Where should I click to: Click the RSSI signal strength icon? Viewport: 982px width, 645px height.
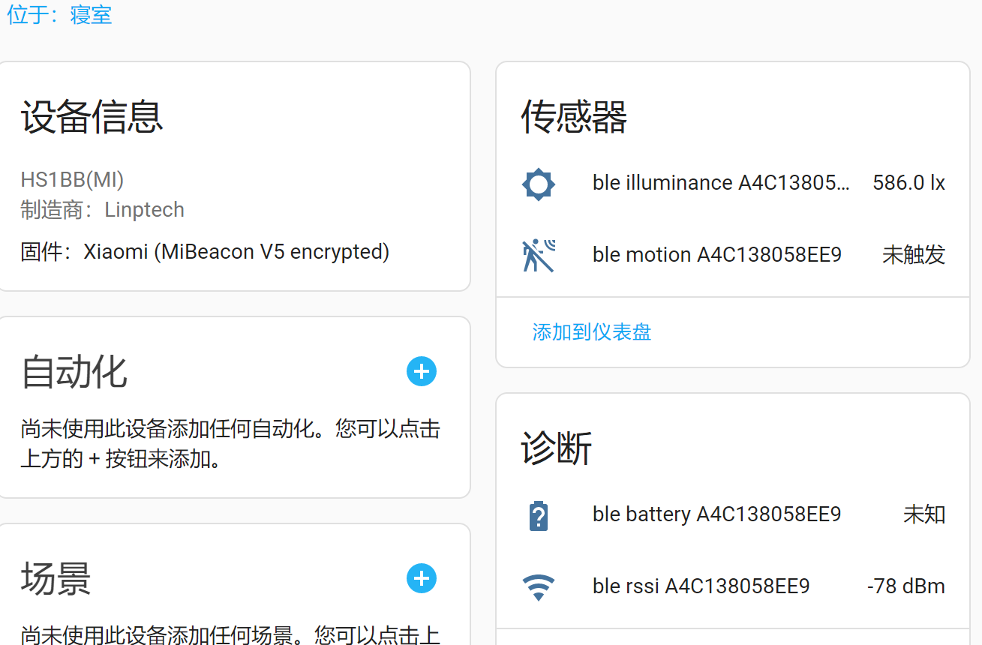538,586
